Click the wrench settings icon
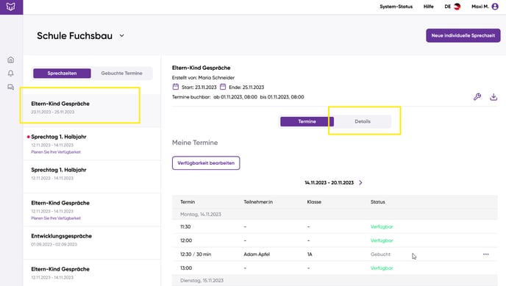 click(477, 97)
